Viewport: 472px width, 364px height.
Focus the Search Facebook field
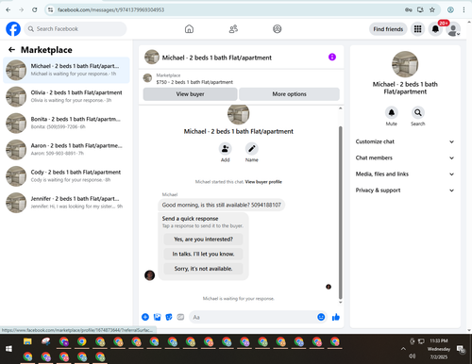click(x=76, y=29)
